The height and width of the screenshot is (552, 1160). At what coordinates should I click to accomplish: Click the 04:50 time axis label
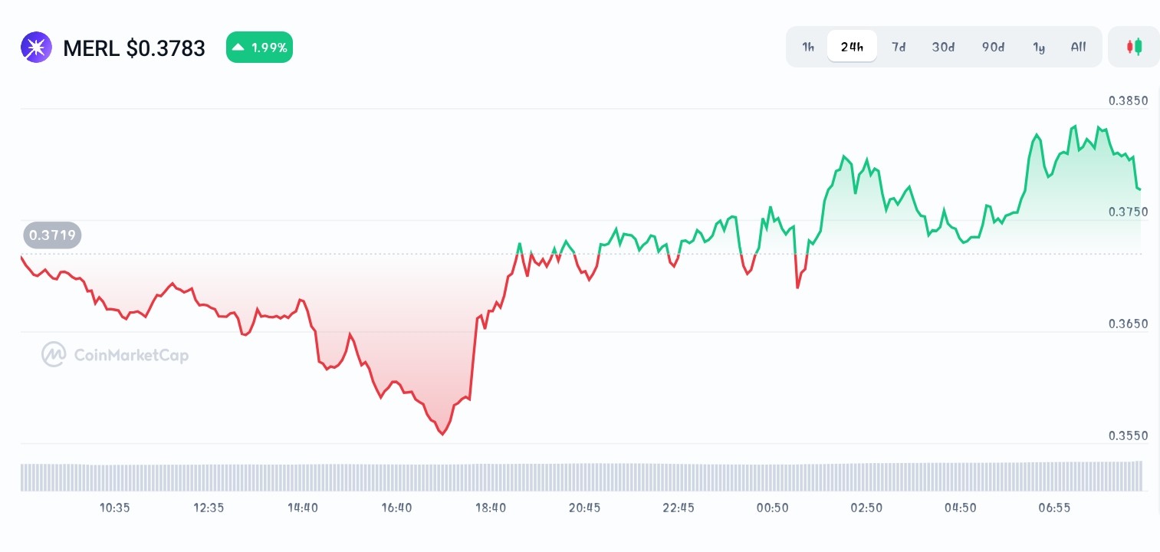pyautogui.click(x=960, y=508)
